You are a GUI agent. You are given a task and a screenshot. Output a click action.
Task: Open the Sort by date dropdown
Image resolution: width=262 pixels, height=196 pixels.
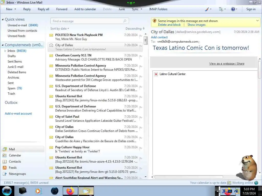(60, 29)
